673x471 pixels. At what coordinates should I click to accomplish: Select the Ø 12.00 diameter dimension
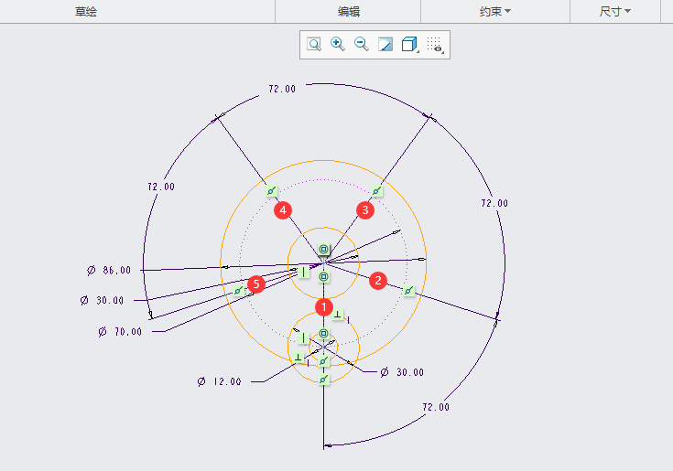220,381
